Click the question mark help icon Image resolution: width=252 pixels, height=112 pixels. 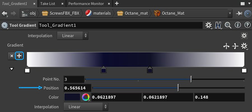(x=247, y=25)
